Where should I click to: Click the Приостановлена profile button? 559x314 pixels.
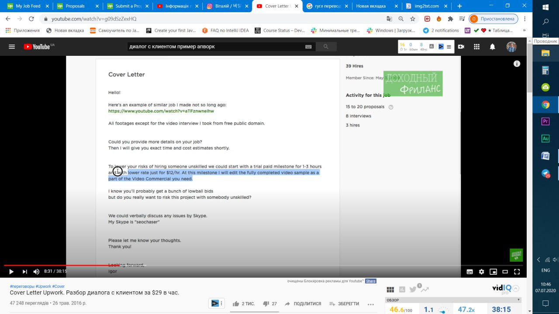point(493,19)
